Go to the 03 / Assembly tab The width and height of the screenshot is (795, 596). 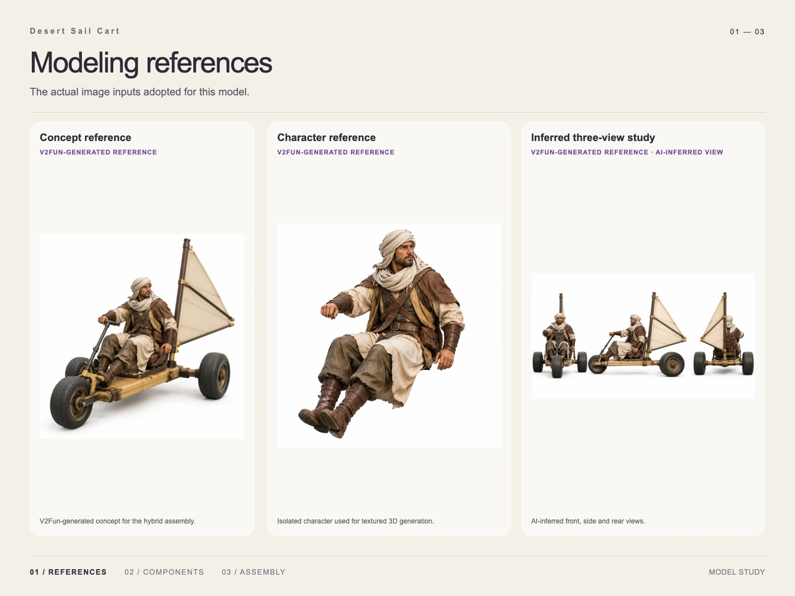pos(253,572)
